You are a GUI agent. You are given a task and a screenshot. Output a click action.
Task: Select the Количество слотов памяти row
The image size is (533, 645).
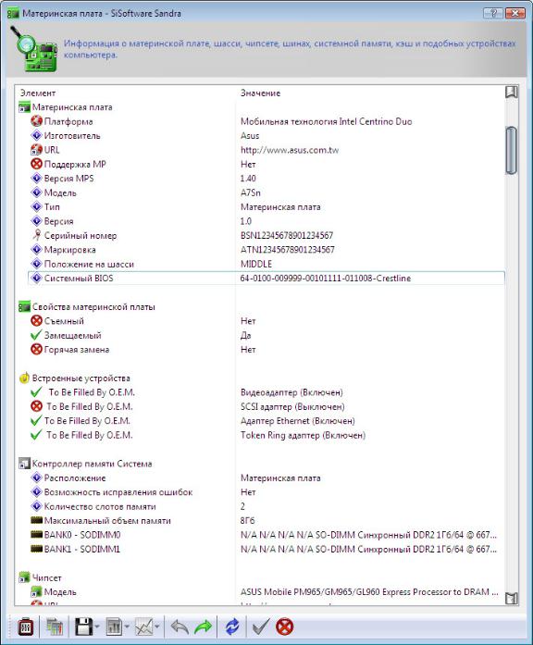tap(266, 506)
